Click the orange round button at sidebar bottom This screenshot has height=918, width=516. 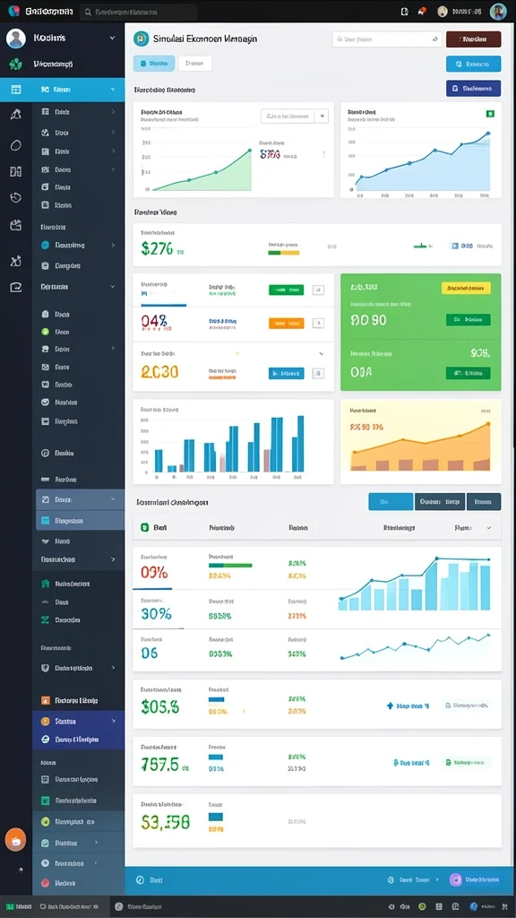16,839
